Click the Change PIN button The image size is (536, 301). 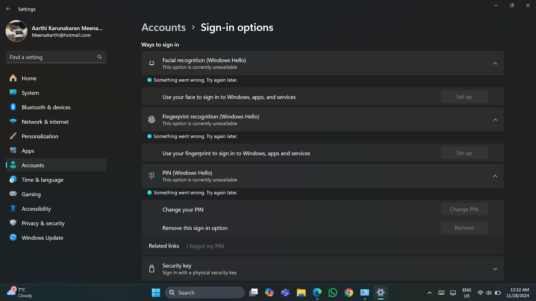464,209
